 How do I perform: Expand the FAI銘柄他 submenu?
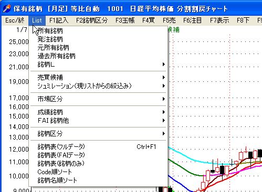(x=98, y=121)
